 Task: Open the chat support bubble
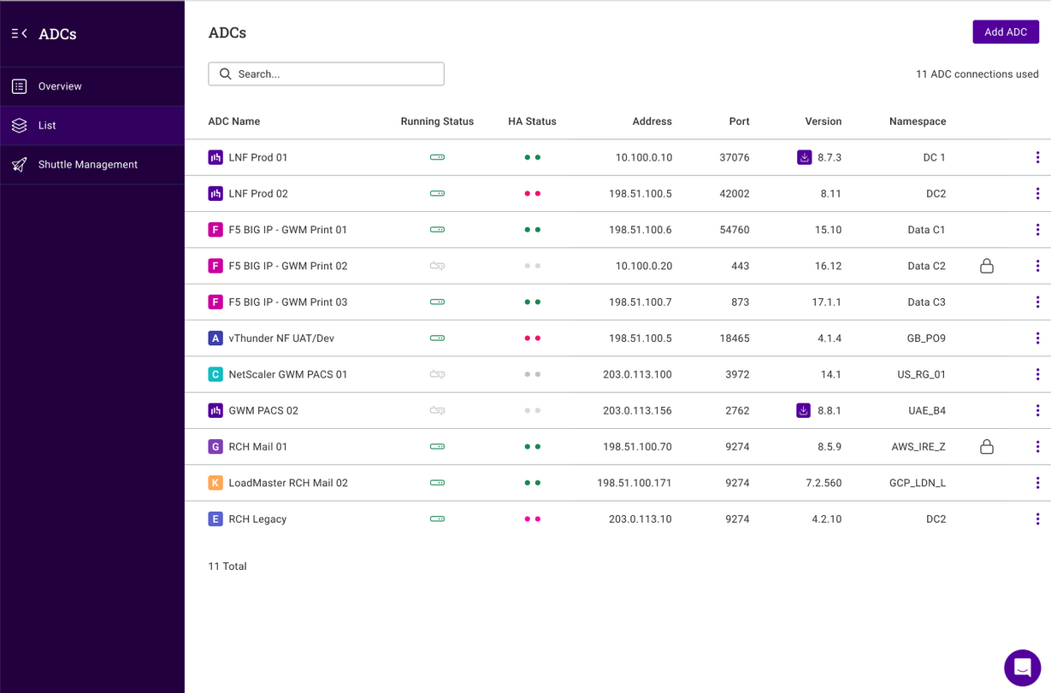pos(1022,667)
